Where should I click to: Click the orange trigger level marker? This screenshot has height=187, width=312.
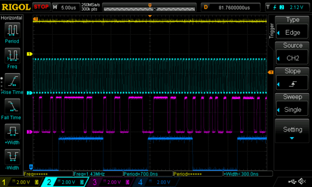pyautogui.click(x=270, y=72)
